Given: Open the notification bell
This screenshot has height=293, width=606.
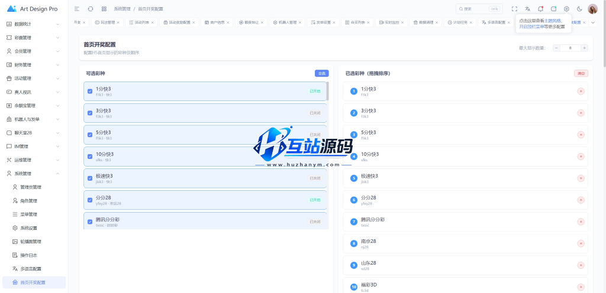Looking at the screenshot, I should pos(541,9).
